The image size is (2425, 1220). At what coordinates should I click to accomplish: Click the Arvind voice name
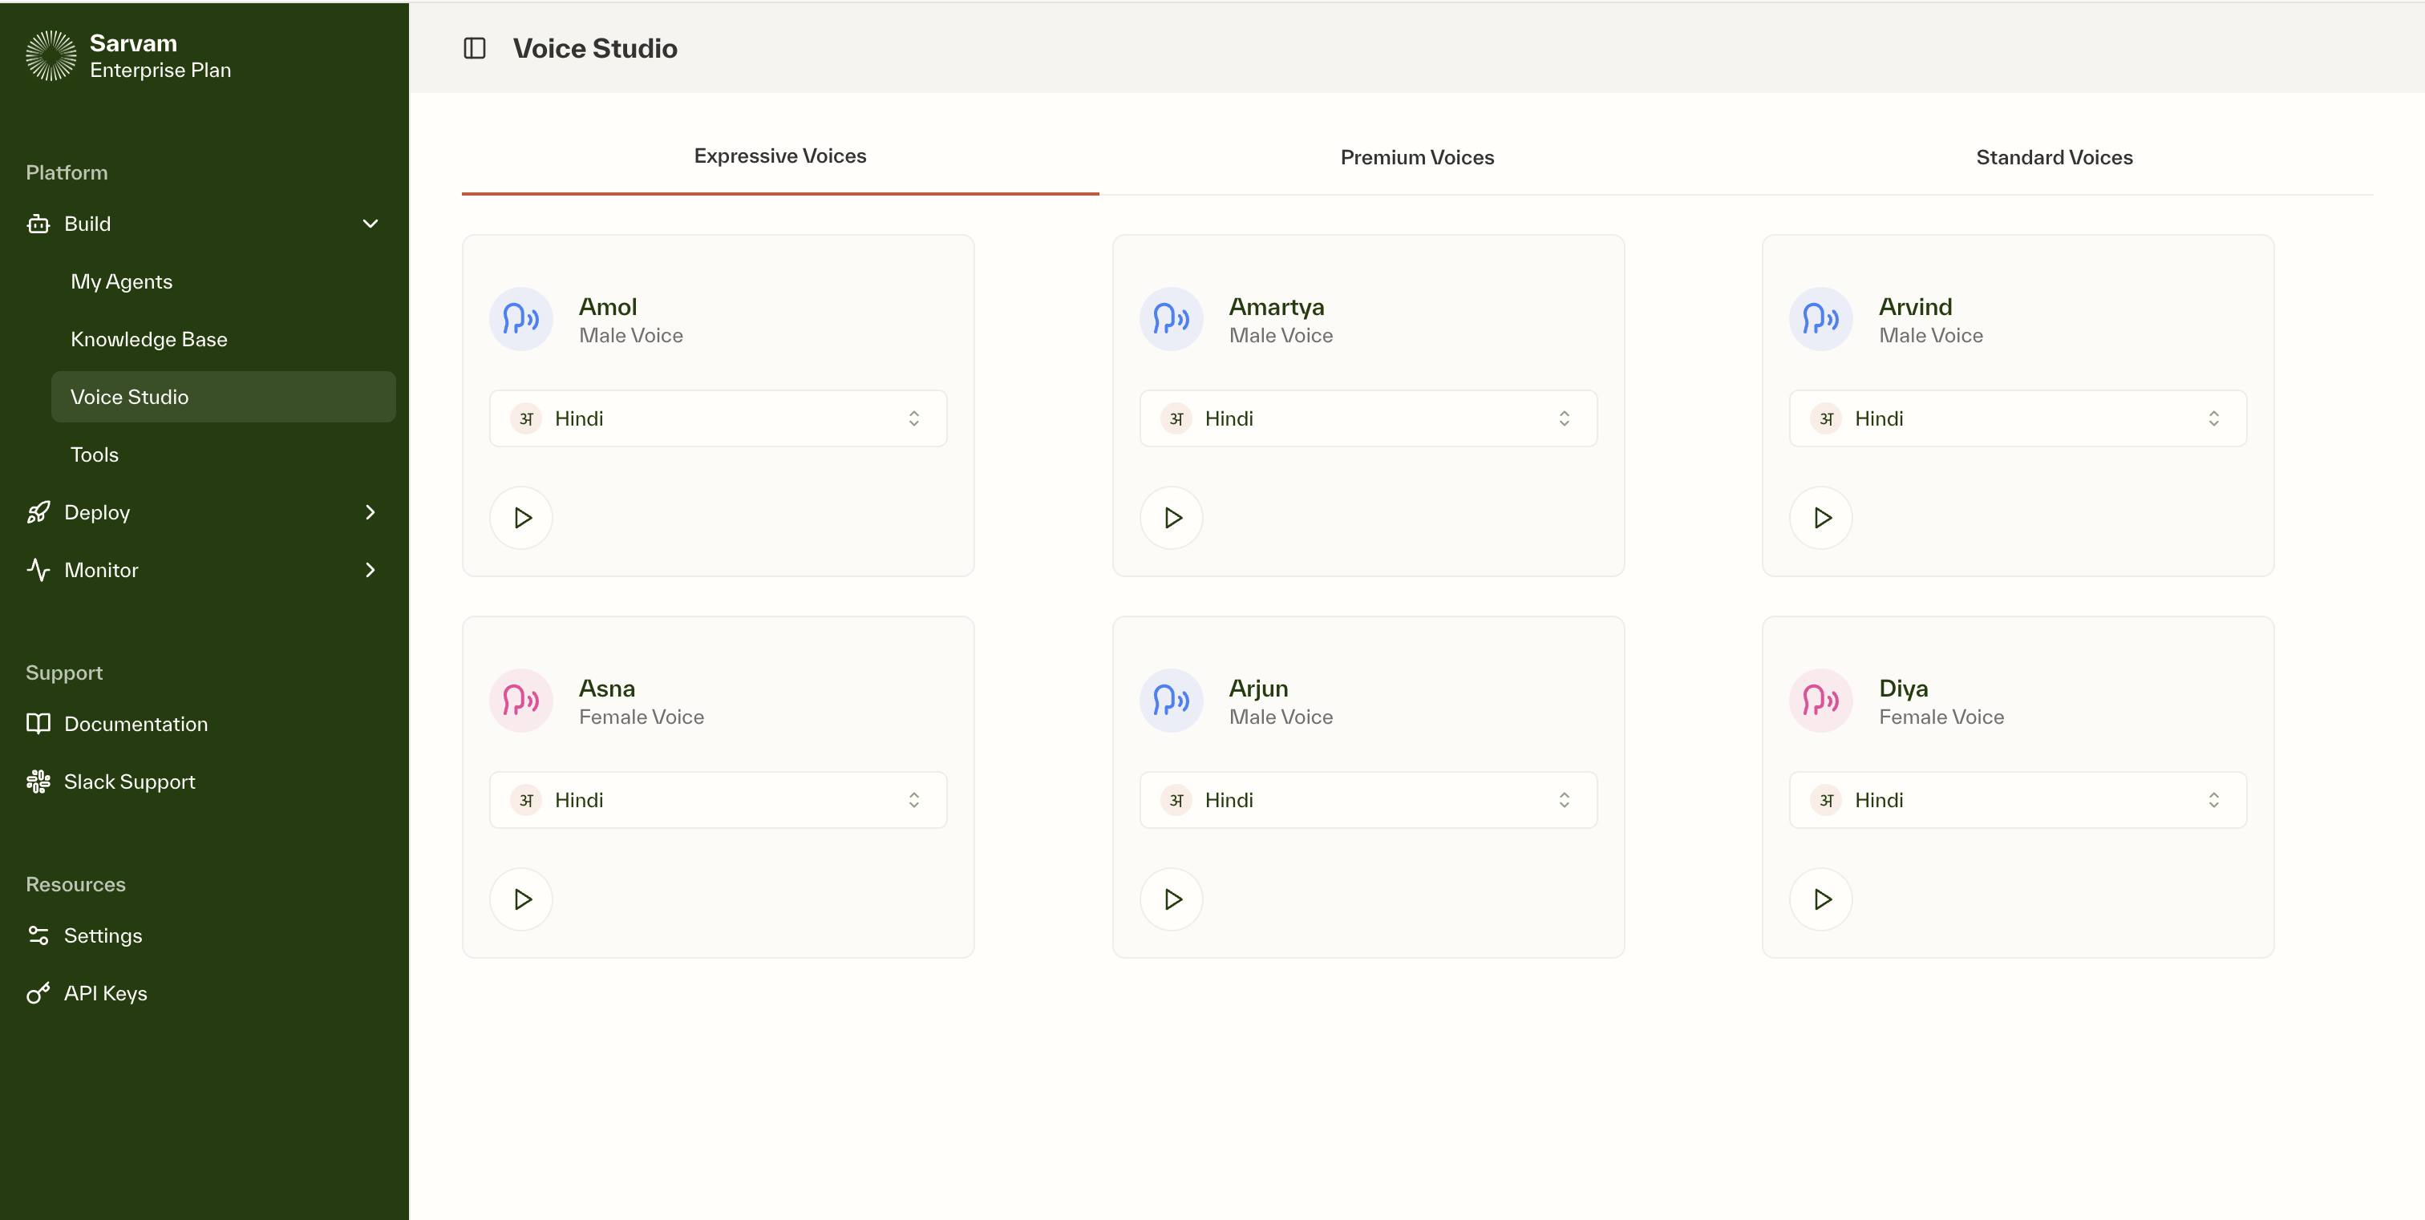(1915, 307)
